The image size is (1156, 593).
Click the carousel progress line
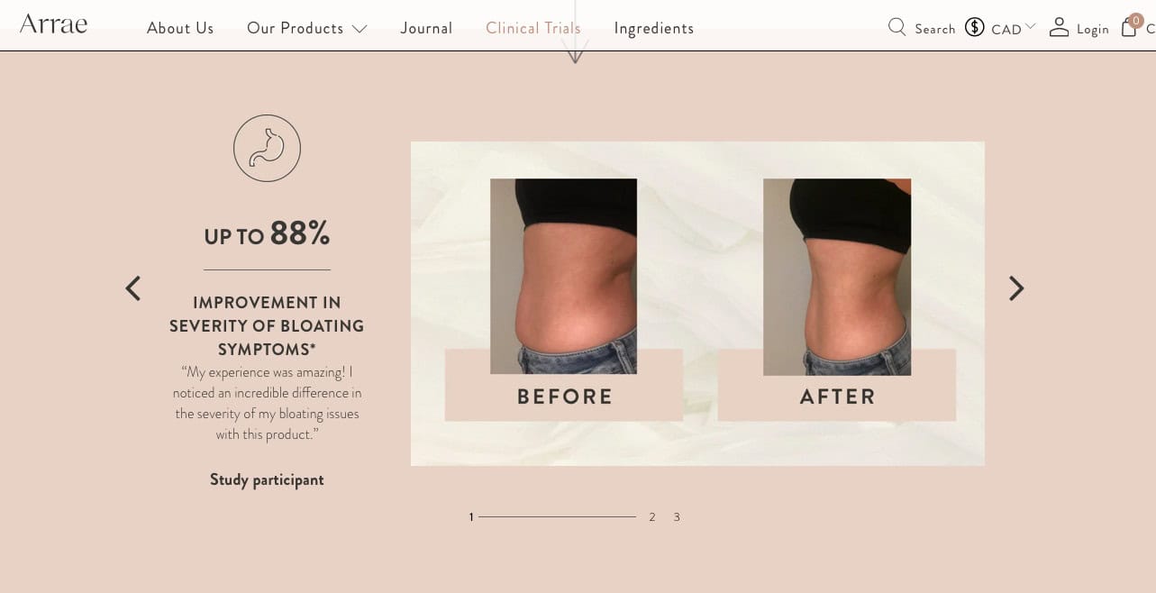pyautogui.click(x=557, y=516)
